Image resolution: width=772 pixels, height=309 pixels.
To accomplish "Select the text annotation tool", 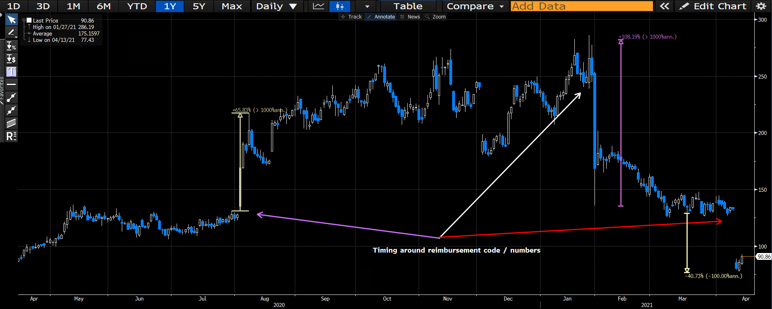I will [11, 72].
